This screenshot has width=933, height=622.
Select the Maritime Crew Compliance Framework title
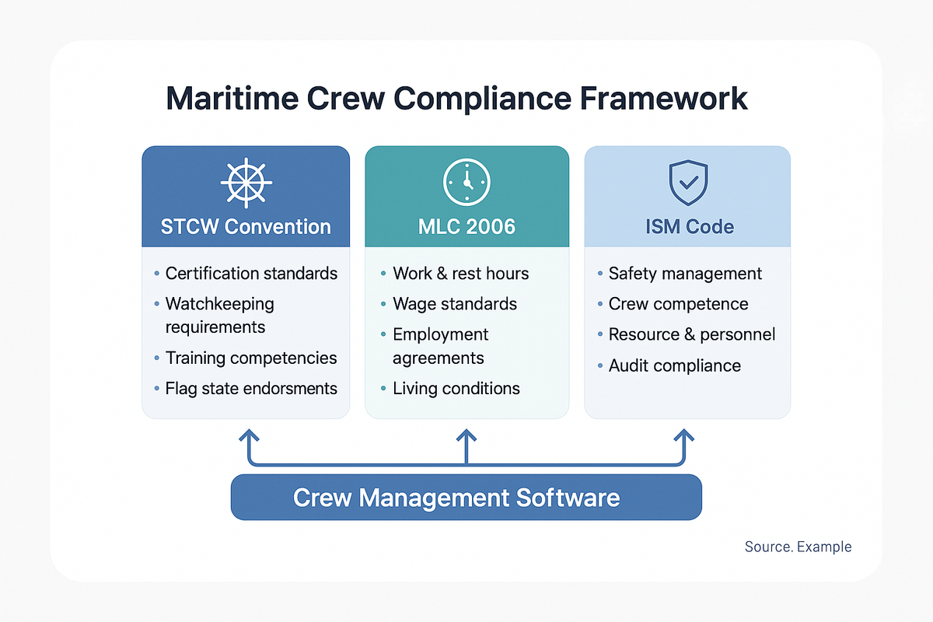(456, 98)
